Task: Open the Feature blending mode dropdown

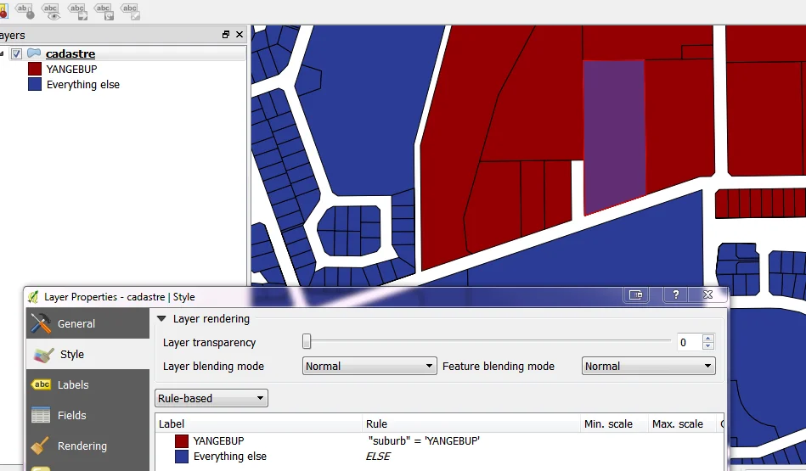Action: (x=649, y=367)
